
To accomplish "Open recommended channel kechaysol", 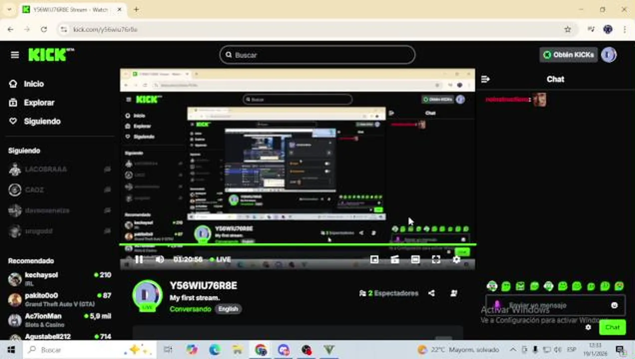I will (60, 278).
